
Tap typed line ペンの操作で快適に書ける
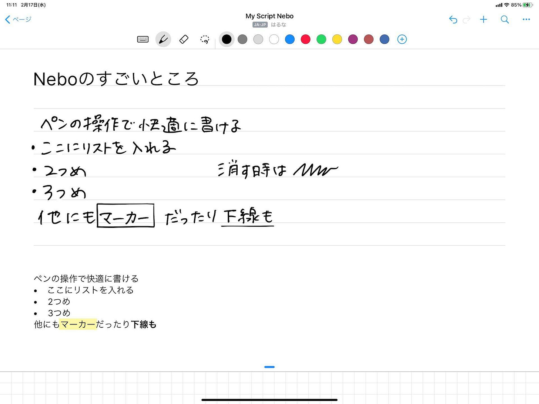point(86,279)
